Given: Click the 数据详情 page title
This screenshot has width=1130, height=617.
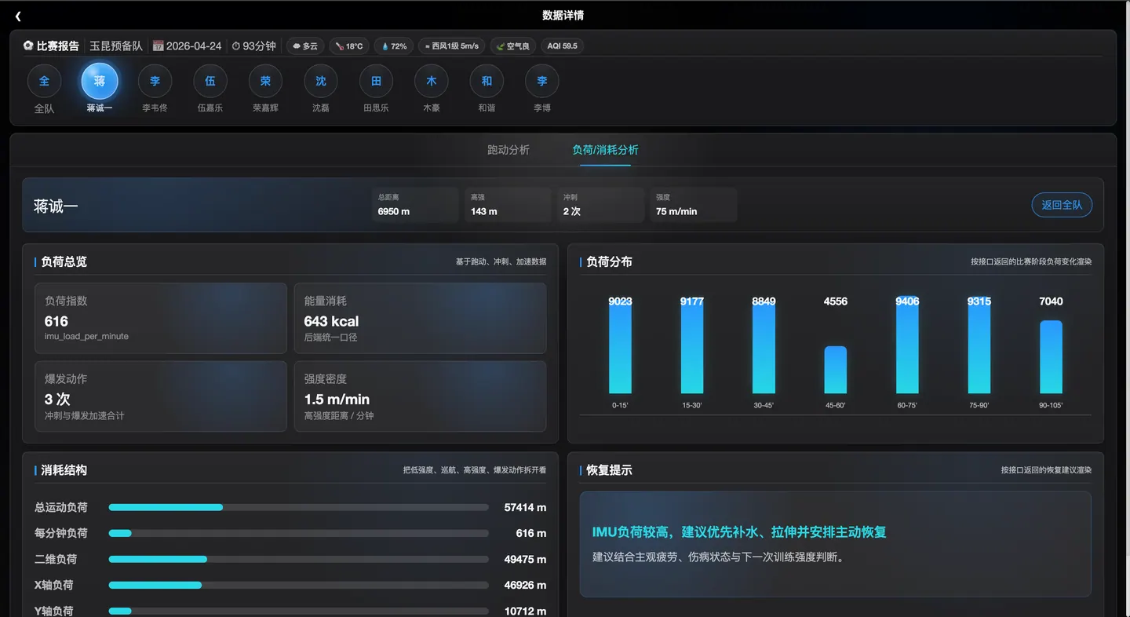Looking at the screenshot, I should pyautogui.click(x=563, y=16).
